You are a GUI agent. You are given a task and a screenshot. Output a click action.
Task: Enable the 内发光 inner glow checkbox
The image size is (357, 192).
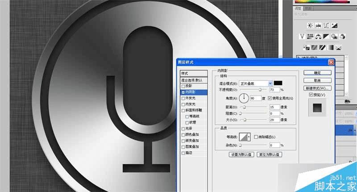(x=183, y=104)
